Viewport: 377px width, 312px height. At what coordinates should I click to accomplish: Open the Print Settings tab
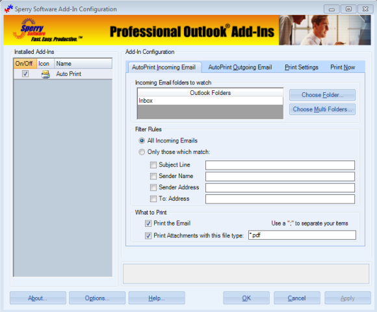[x=302, y=67]
